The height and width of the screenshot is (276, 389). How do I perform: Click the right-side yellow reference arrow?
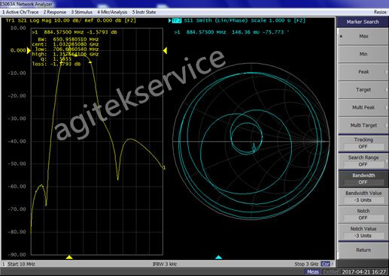[x=165, y=50]
